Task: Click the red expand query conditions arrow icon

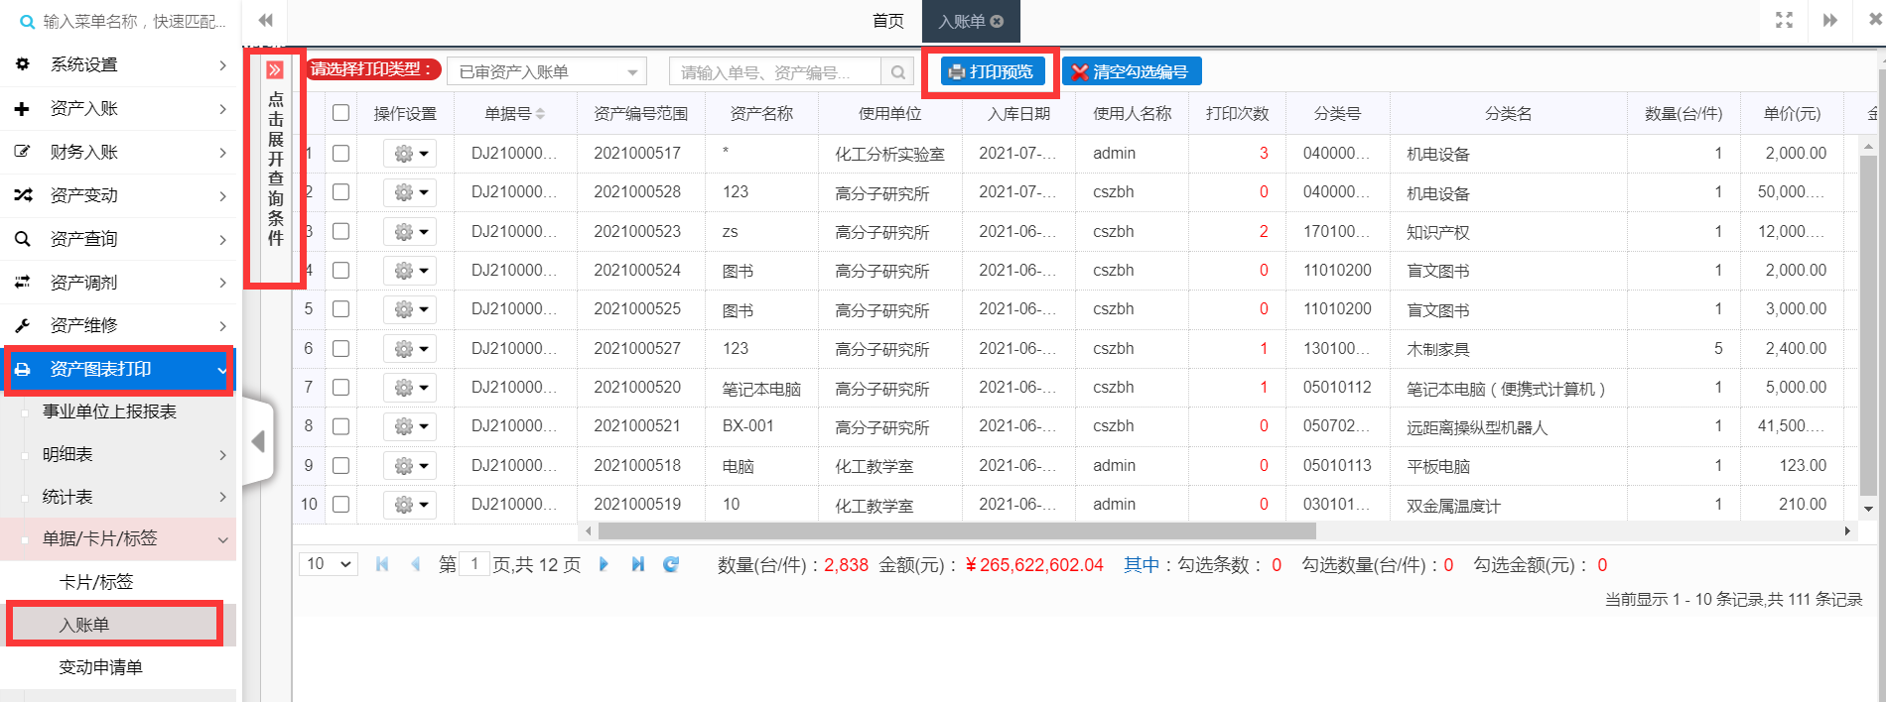Action: click(275, 70)
